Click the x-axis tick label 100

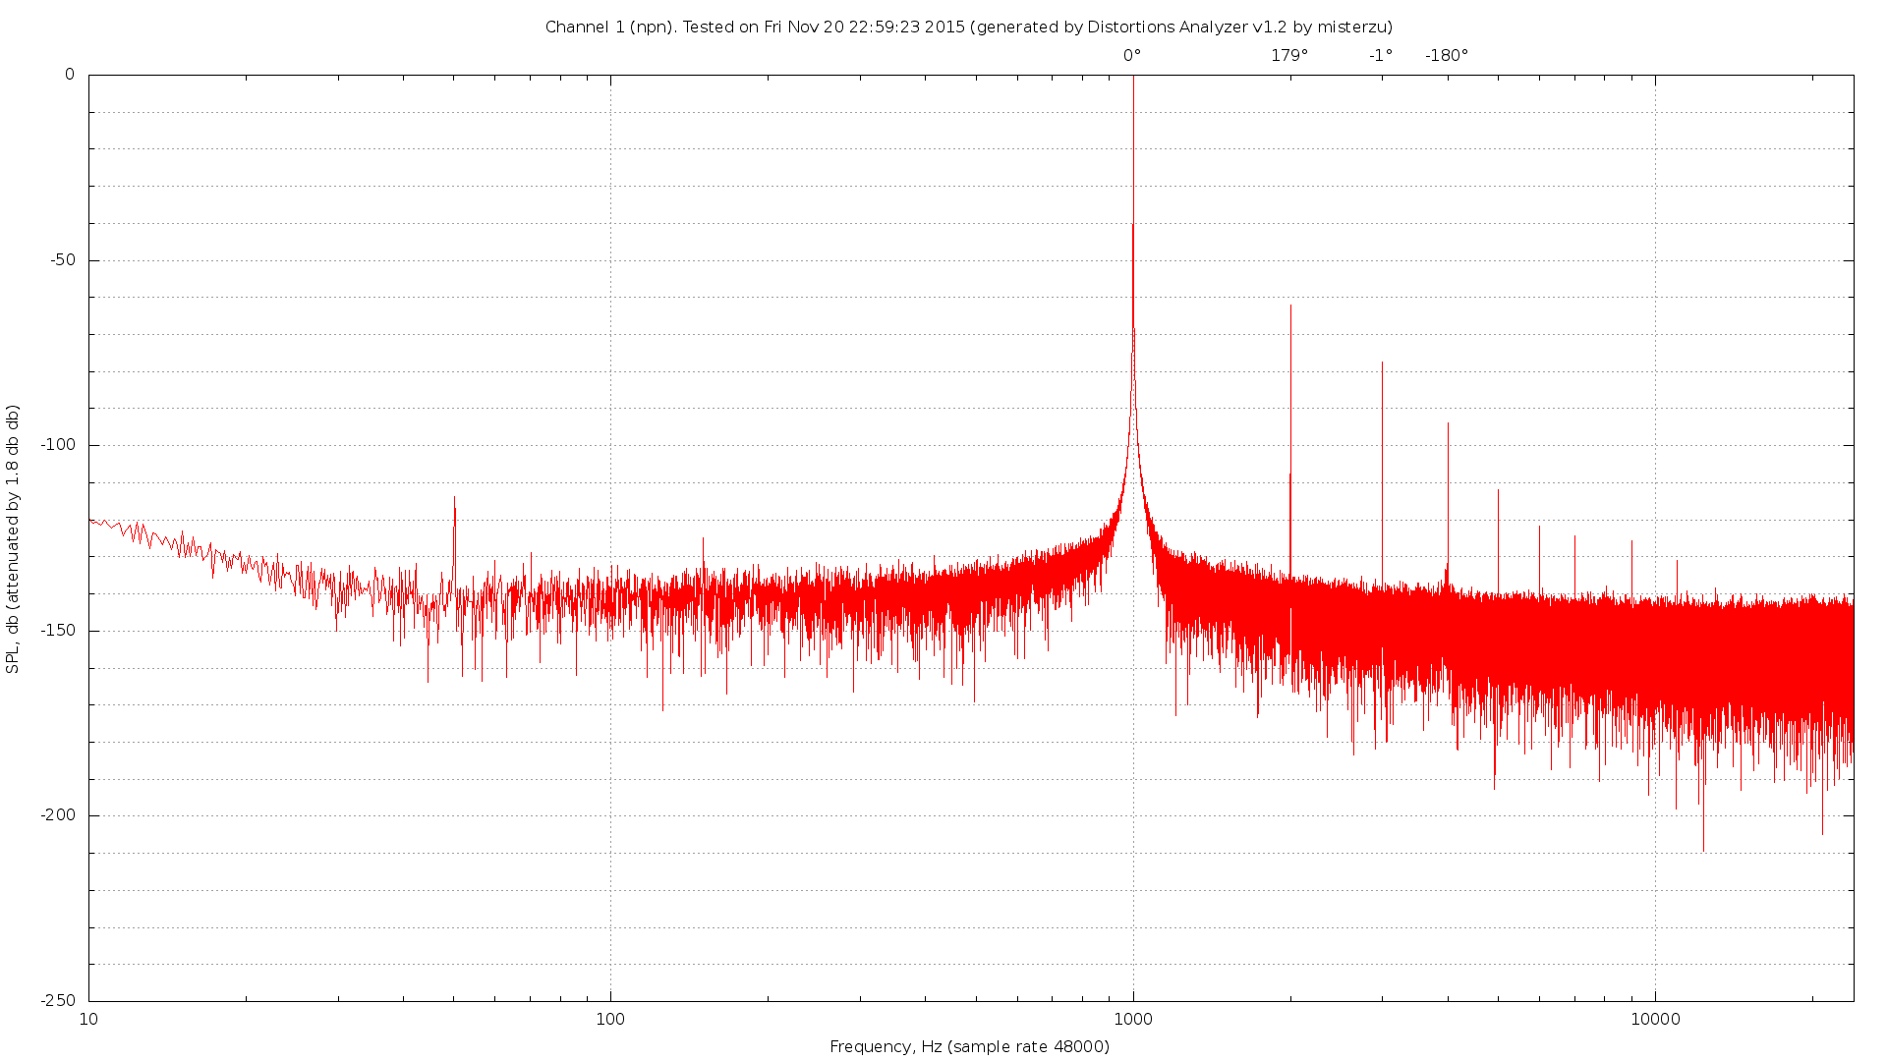610,1019
